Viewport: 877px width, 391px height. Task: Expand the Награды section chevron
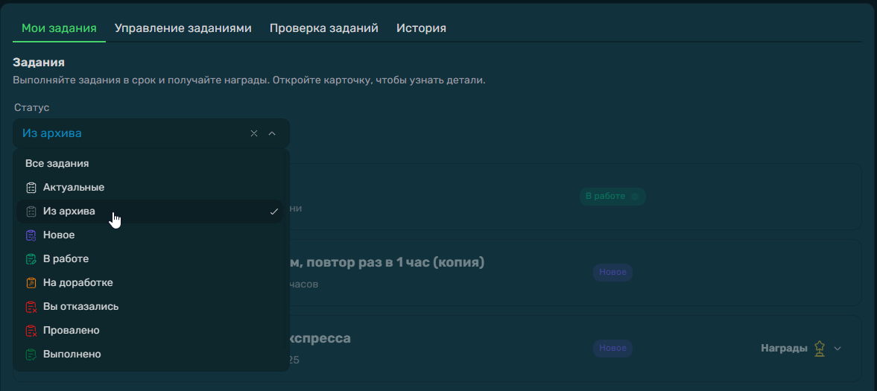(838, 349)
